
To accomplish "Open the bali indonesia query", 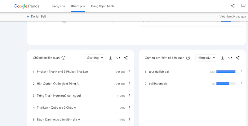I will click(158, 84).
